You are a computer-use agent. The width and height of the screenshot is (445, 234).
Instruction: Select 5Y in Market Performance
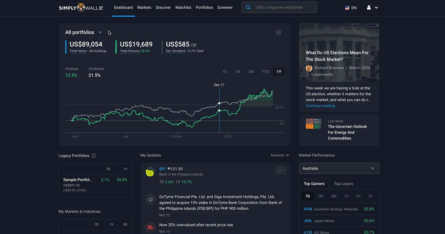coord(370,196)
